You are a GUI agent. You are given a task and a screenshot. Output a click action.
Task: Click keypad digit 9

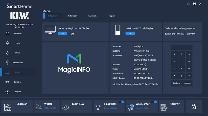point(189,69)
